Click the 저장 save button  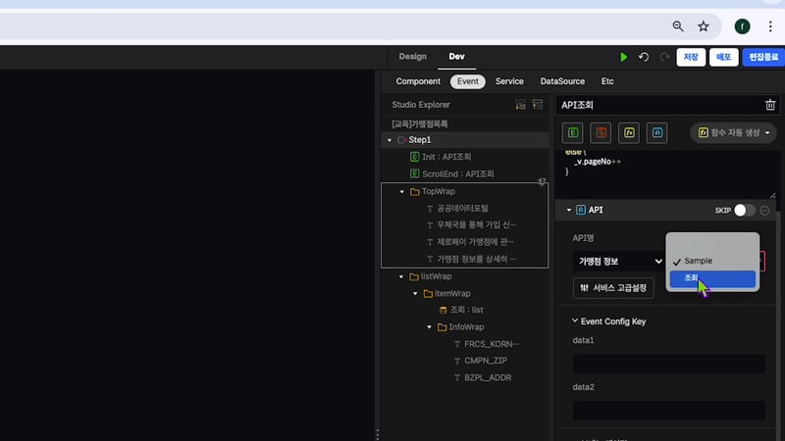[691, 57]
